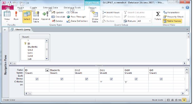
Task: Switch to SQL View in status bar
Action: pos(180,100)
